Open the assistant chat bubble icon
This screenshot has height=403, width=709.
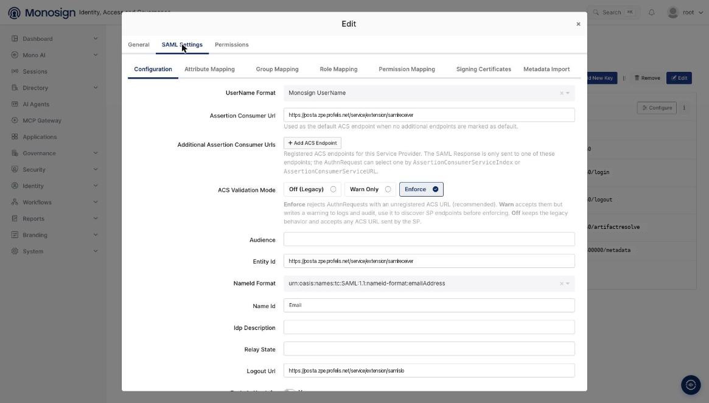(691, 385)
